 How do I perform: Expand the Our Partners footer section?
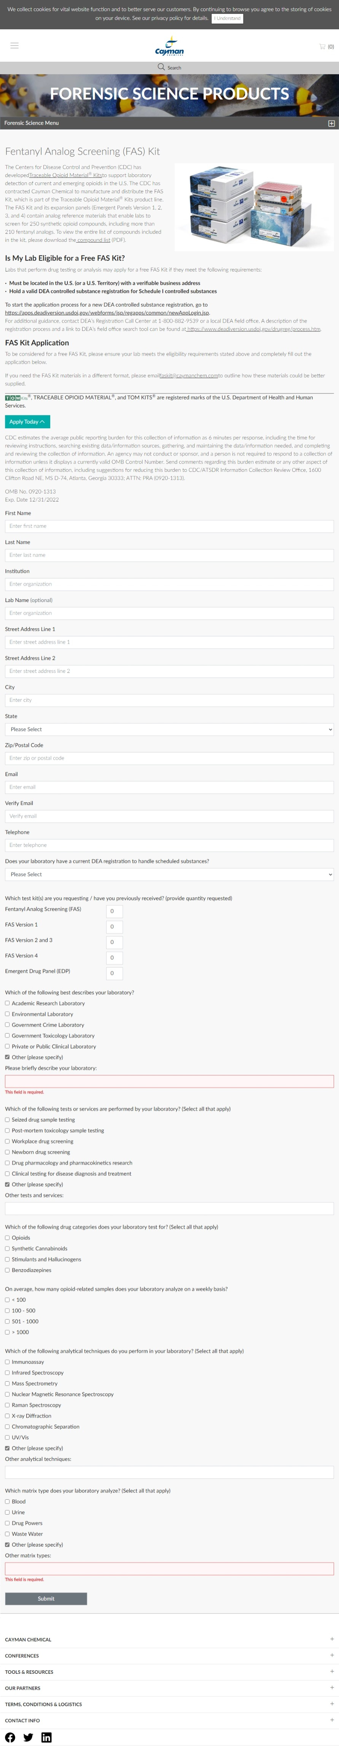point(331,1688)
